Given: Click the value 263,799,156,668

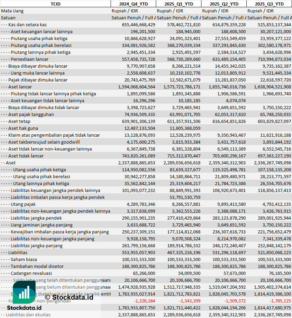Looking at the screenshot, I should [138, 245].
